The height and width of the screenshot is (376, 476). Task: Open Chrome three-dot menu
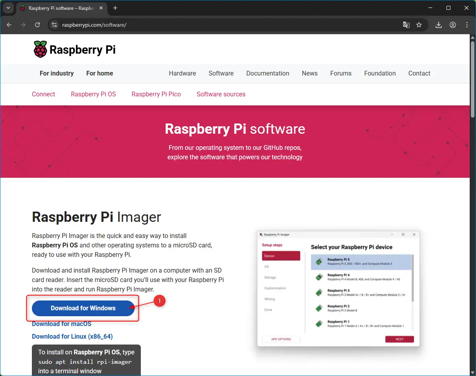[x=467, y=25]
